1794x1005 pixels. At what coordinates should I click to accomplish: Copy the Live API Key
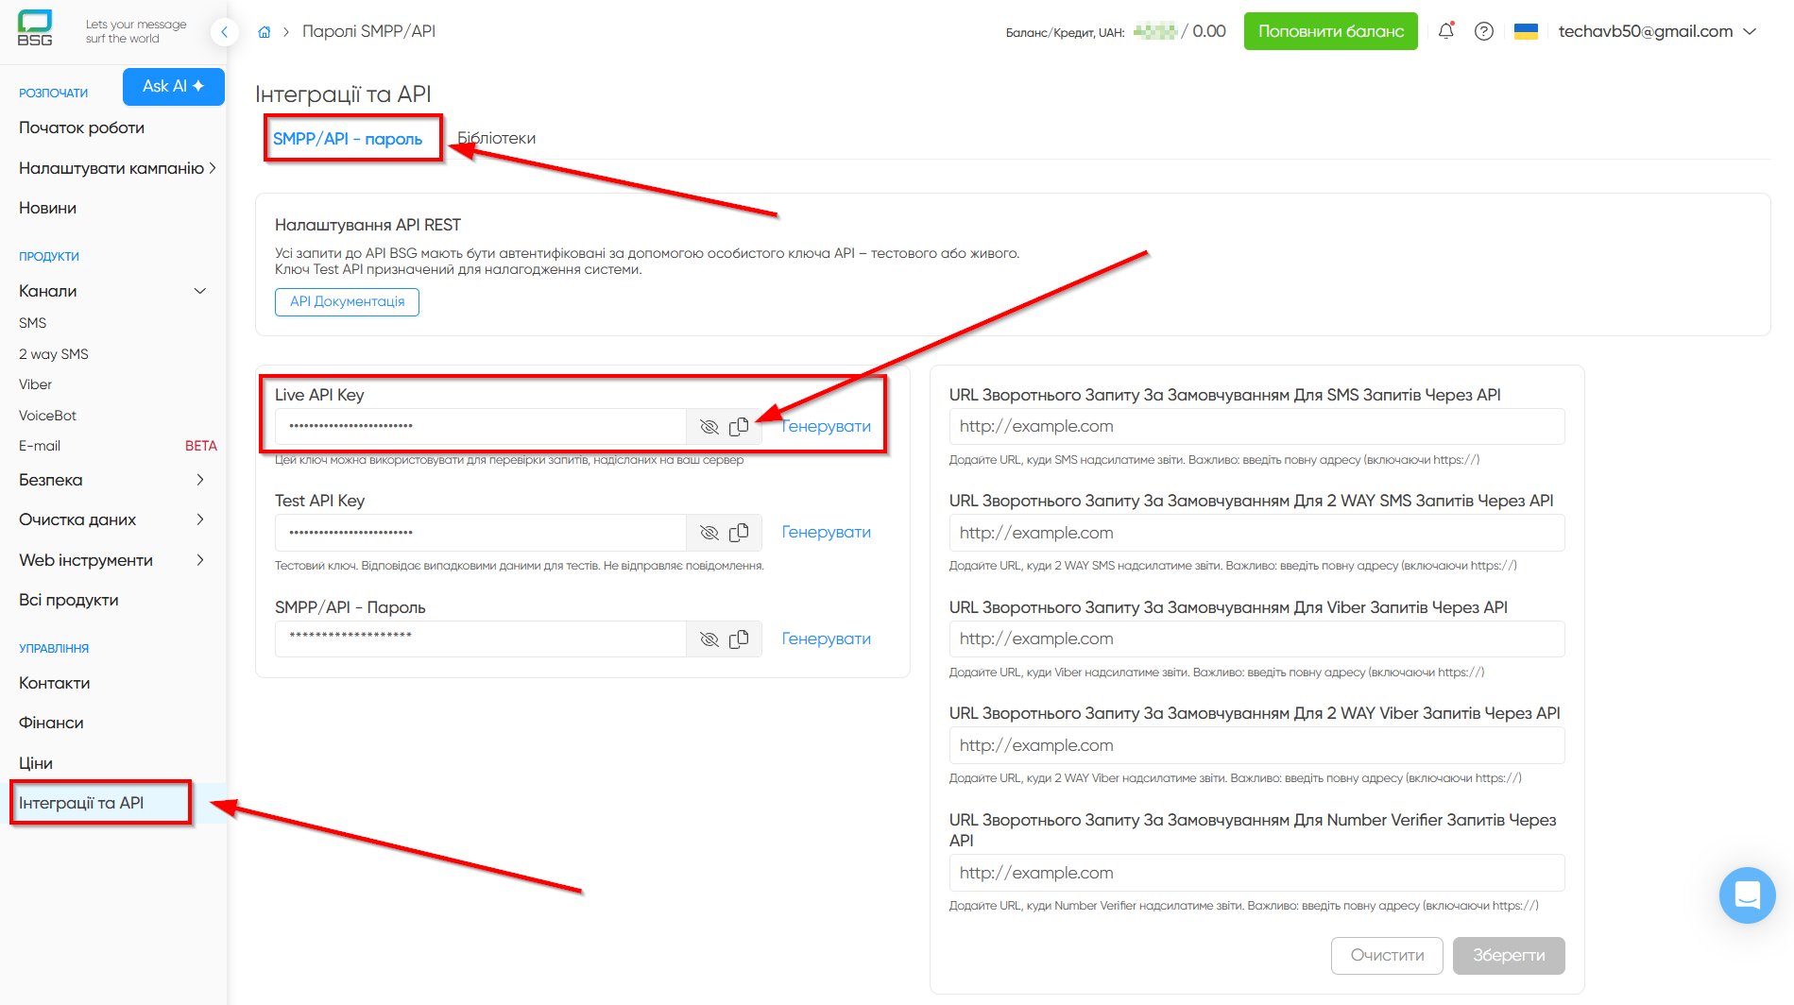click(x=739, y=427)
